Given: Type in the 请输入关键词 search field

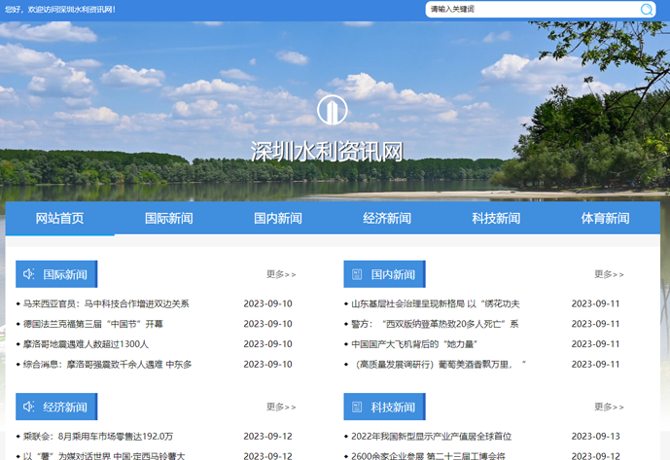Looking at the screenshot, I should [530, 10].
